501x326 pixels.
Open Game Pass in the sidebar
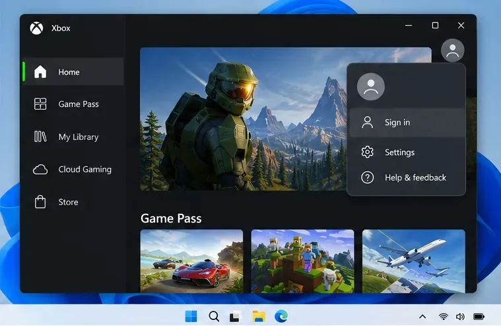pos(73,104)
